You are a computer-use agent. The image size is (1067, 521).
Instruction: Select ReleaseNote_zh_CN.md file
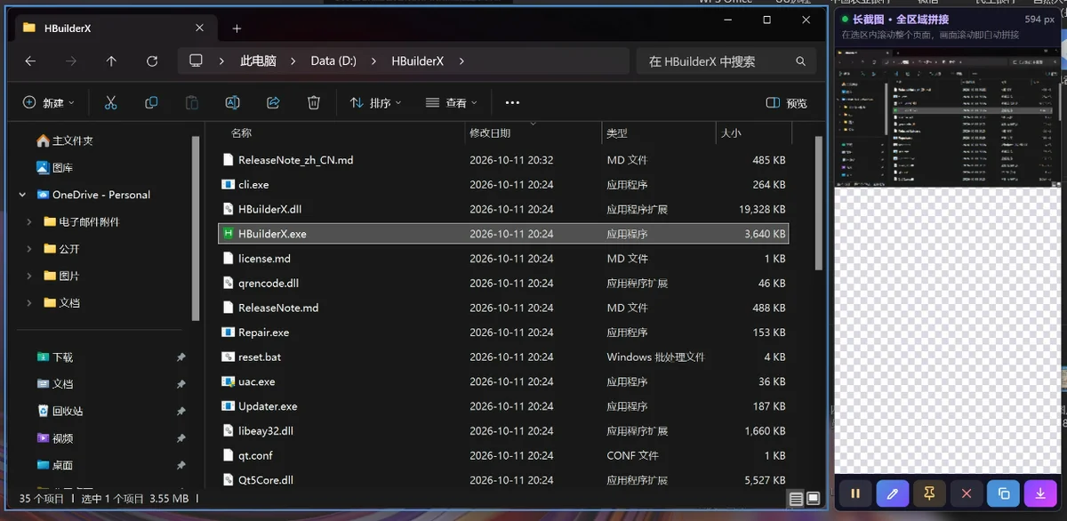503,160
